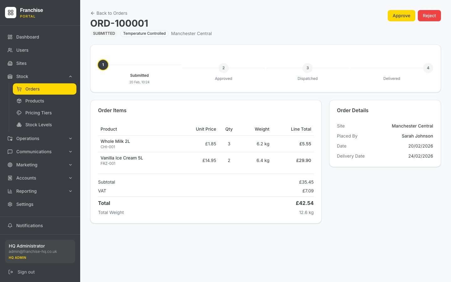Screen dimensions: 451x282
Task: Click the order number ORD-100001 heading
Action: pyautogui.click(x=119, y=23)
